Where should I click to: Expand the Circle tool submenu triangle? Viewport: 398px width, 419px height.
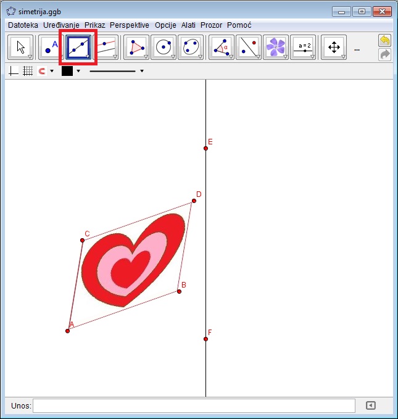click(x=173, y=57)
